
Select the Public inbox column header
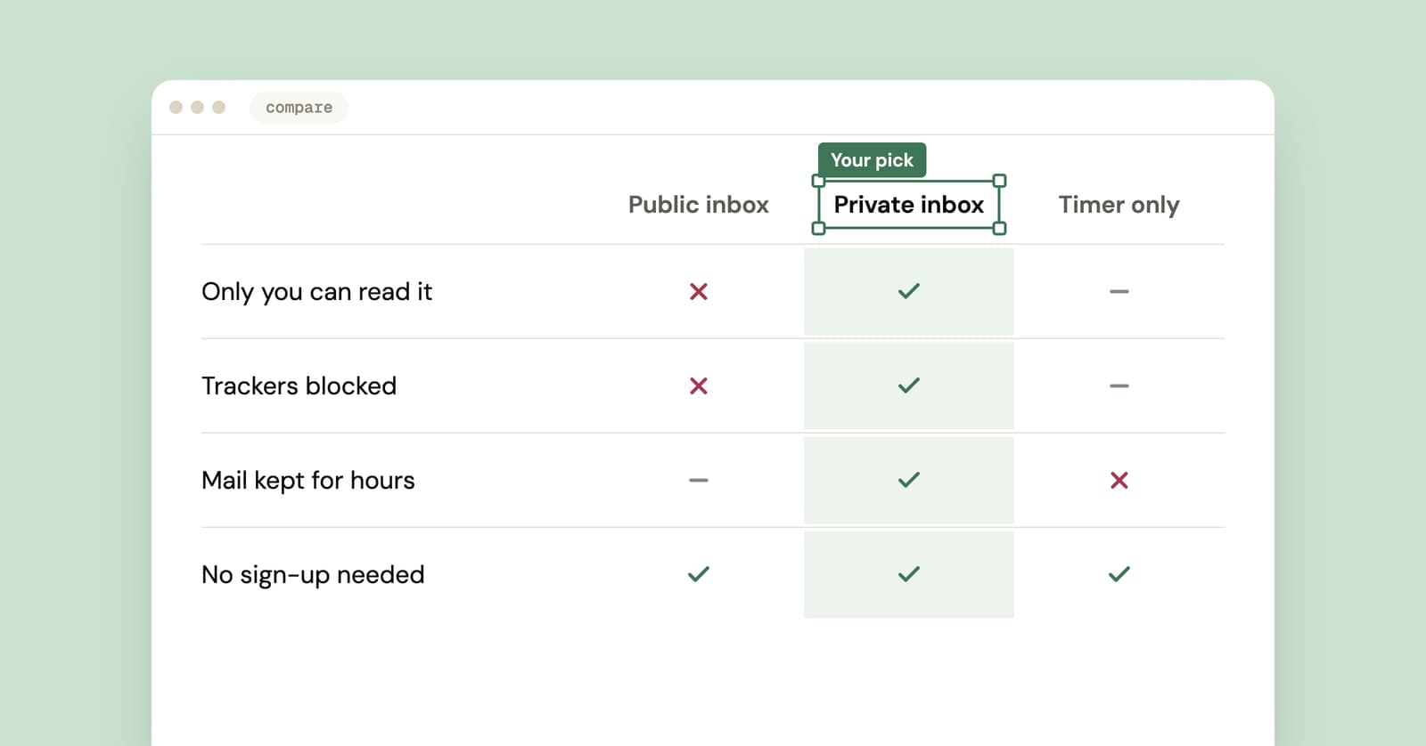point(699,205)
